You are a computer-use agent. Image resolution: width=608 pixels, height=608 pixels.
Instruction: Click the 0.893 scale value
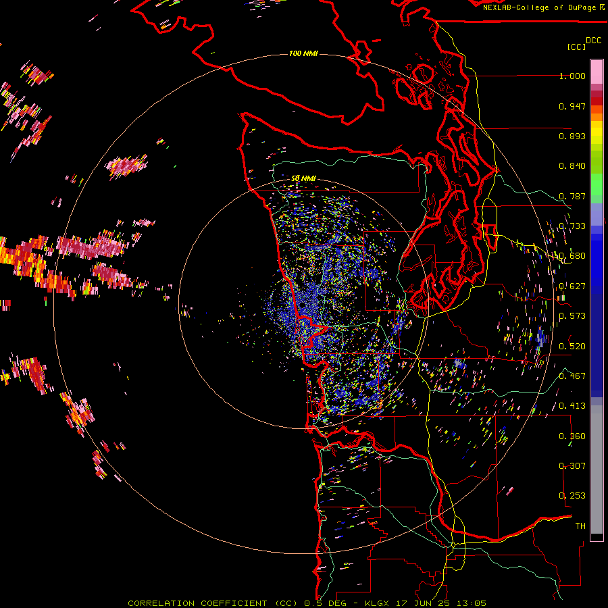pyautogui.click(x=572, y=136)
